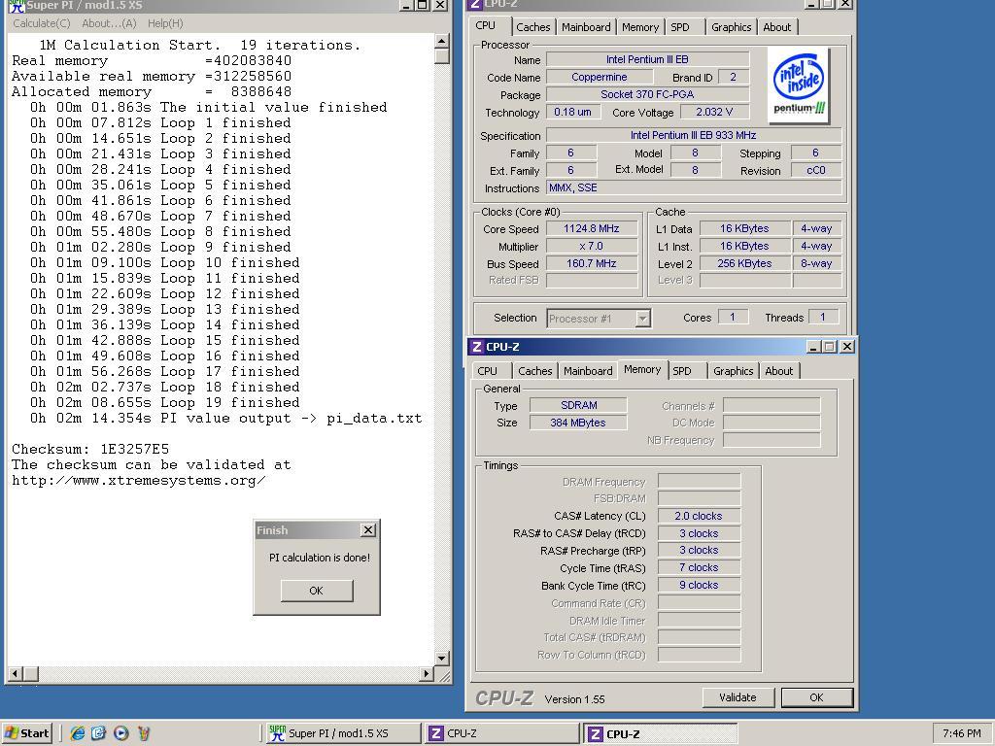Click the Bank Cycle Time value 9 clocks
Viewport: 995px width, 746px height.
tap(699, 585)
